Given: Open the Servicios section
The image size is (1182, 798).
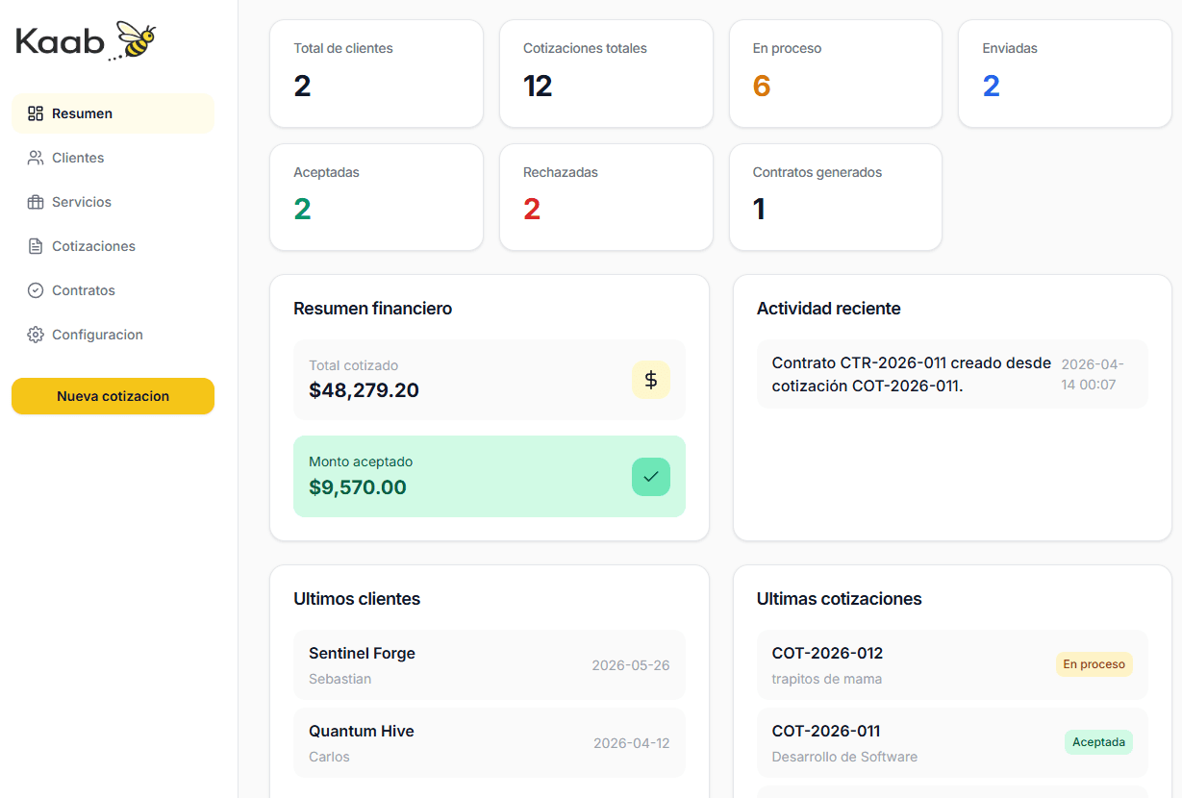Looking at the screenshot, I should tap(113, 202).
